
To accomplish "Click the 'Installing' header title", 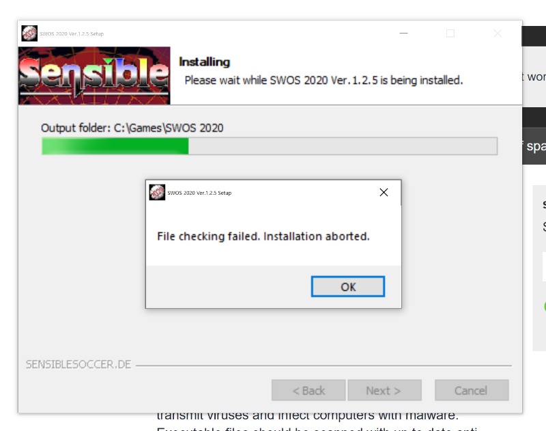I will (204, 61).
